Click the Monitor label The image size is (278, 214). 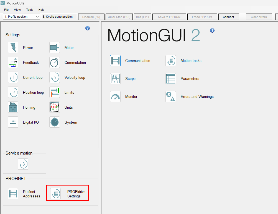pyautogui.click(x=131, y=97)
